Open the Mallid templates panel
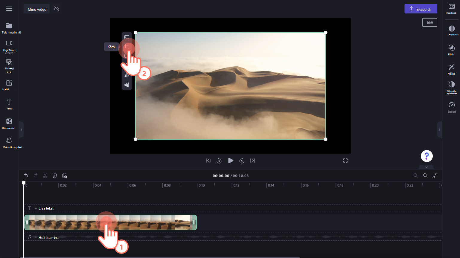The height and width of the screenshot is (258, 460). pos(9,85)
